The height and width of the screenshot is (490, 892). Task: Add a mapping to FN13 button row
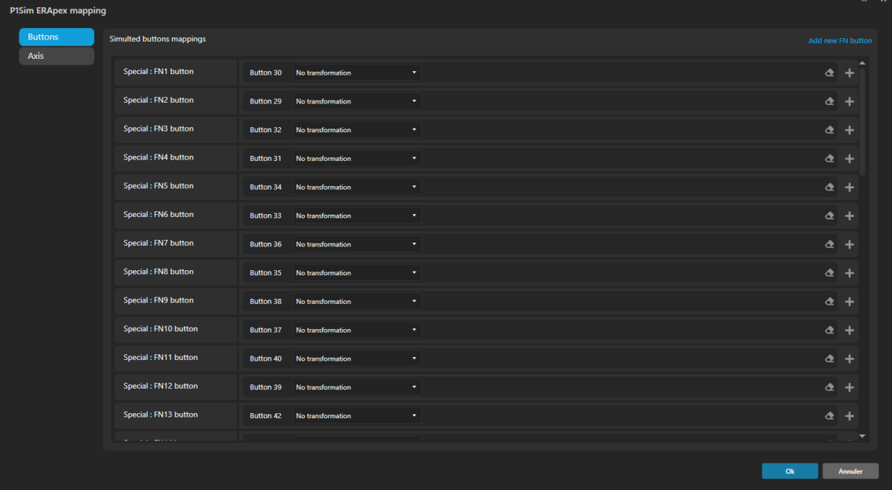[x=849, y=416]
